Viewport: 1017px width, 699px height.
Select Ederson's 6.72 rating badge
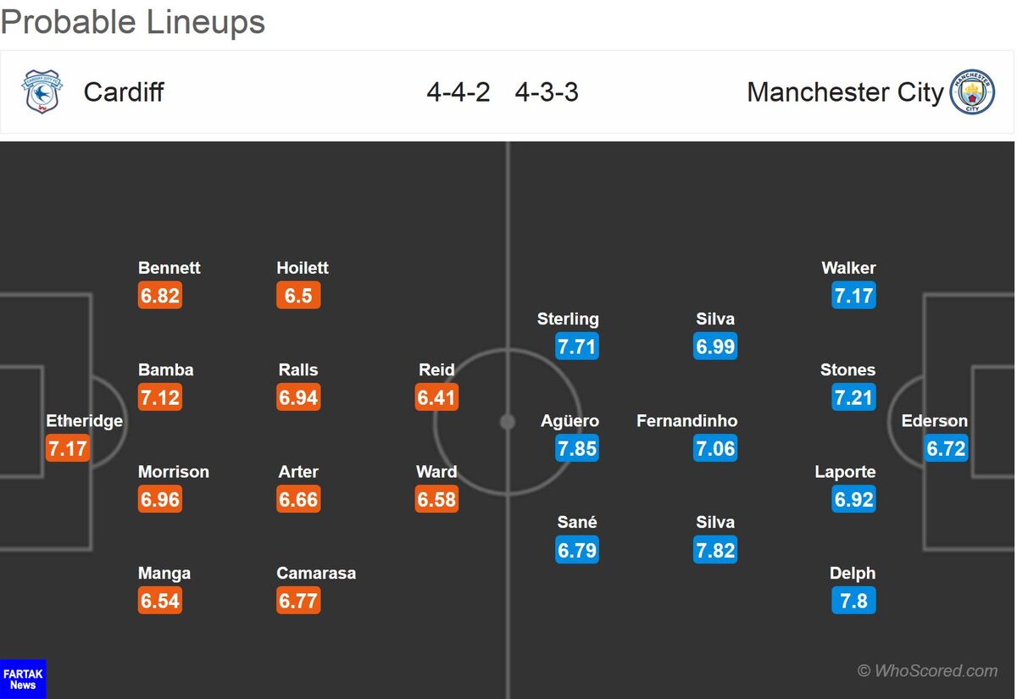[946, 448]
